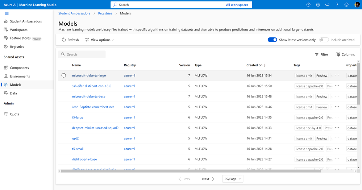Select microsoft-deberta-large row radio button

[x=64, y=75]
